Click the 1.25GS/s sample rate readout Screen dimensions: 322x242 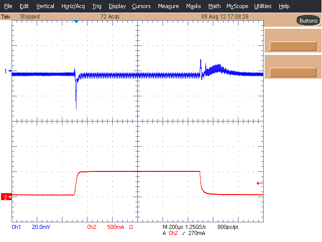click(196, 227)
